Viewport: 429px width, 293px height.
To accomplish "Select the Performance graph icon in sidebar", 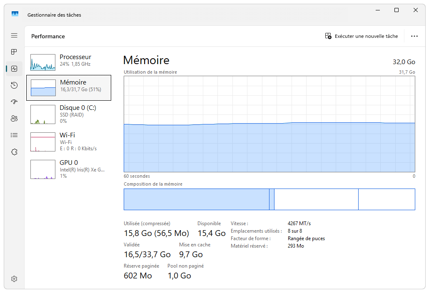I will coord(14,69).
